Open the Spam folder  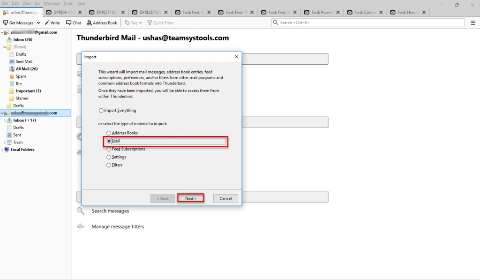[21, 76]
